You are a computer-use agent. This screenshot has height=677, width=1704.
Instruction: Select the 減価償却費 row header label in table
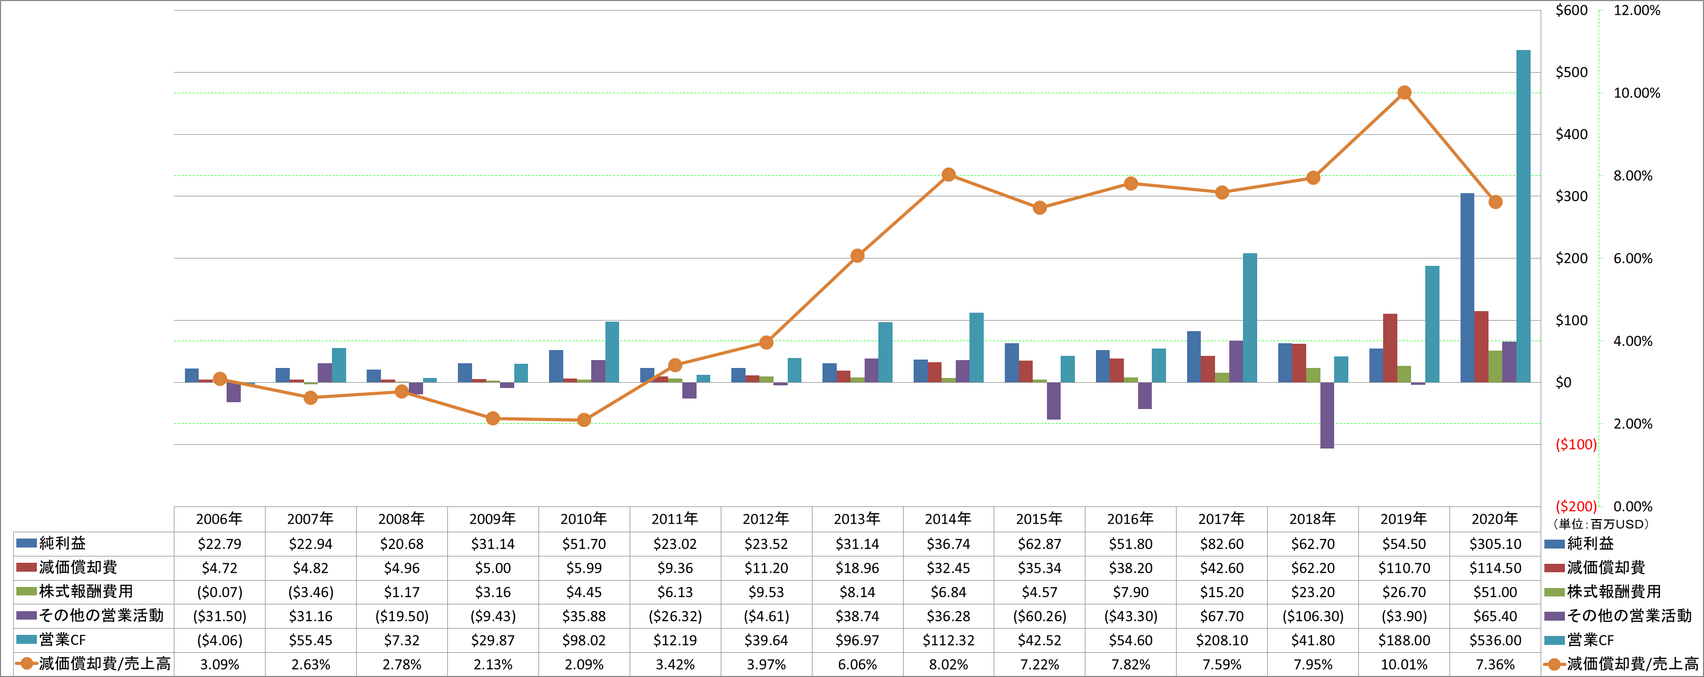(78, 568)
